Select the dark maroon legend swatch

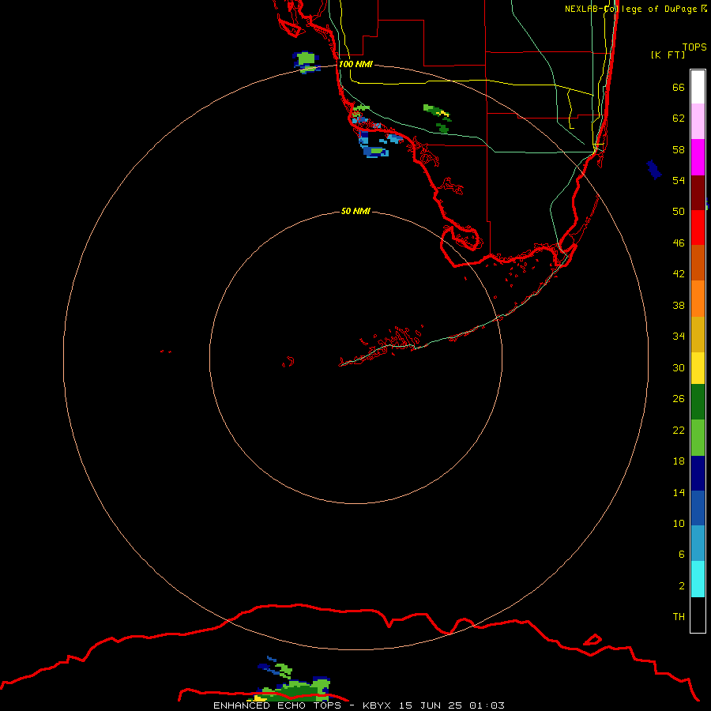pos(698,192)
